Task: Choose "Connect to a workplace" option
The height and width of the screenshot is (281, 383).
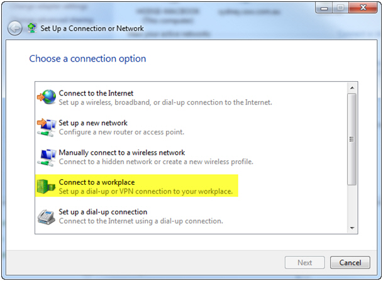Action: pos(97,182)
